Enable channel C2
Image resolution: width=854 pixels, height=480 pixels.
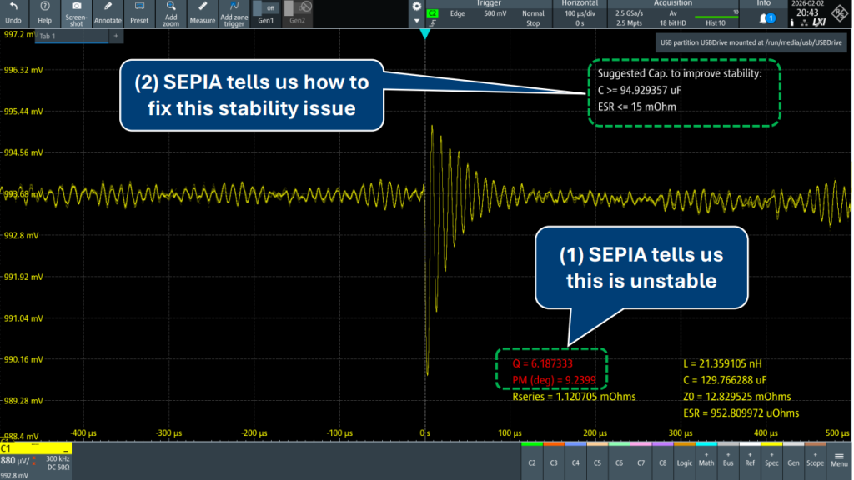click(532, 460)
